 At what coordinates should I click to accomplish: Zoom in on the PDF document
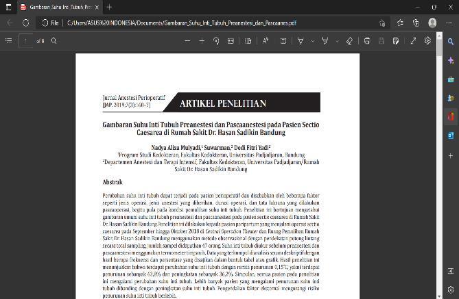(x=202, y=41)
